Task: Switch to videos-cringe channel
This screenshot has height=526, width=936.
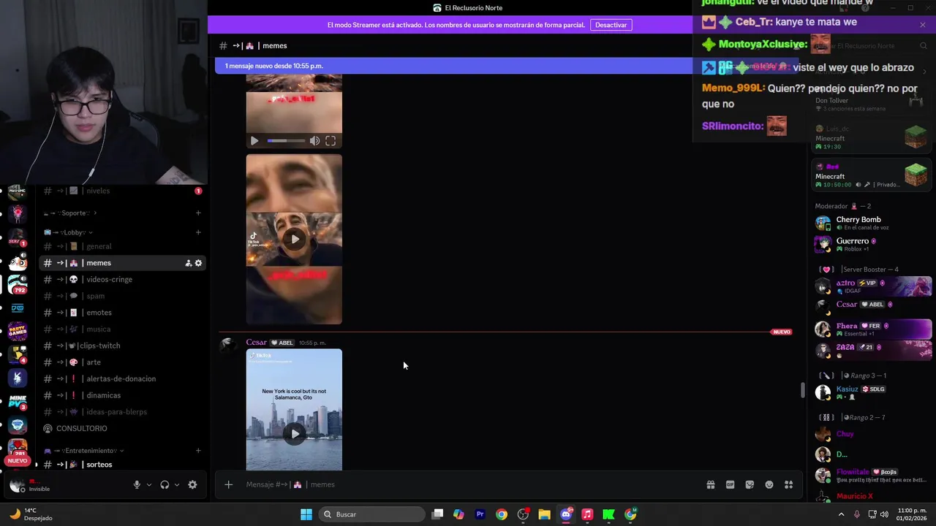Action: click(x=122, y=279)
